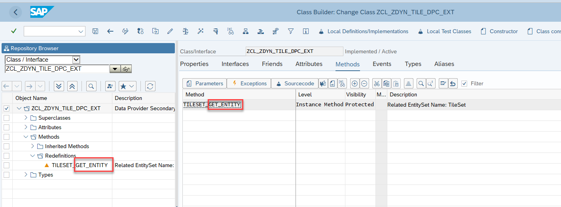Image resolution: width=561 pixels, height=207 pixels.
Task: Click the Active/Inactive toggle icon
Action: pyautogui.click(x=140, y=31)
